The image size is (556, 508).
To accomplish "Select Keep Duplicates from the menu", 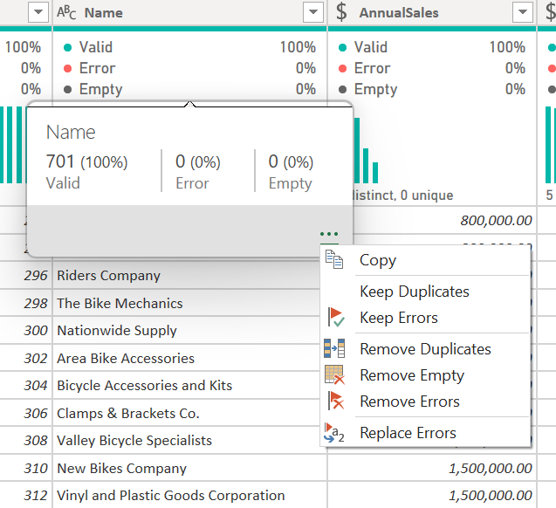I will click(414, 292).
